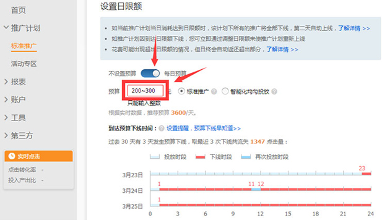Click help icon next to 标准推广 radio

click(214, 91)
